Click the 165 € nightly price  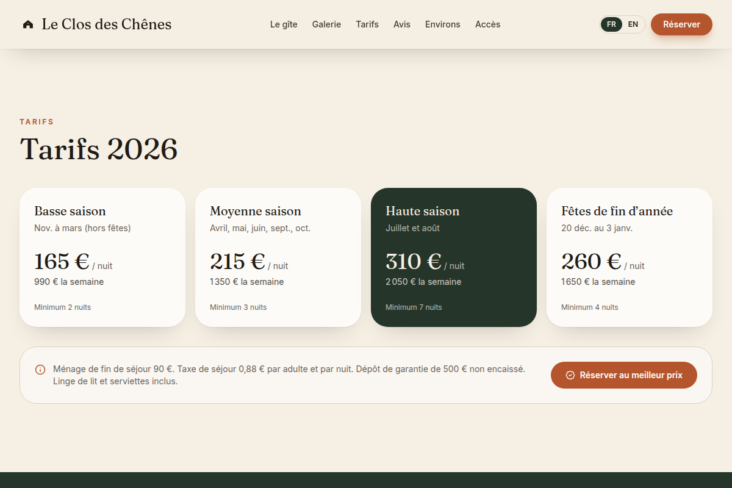coord(62,261)
